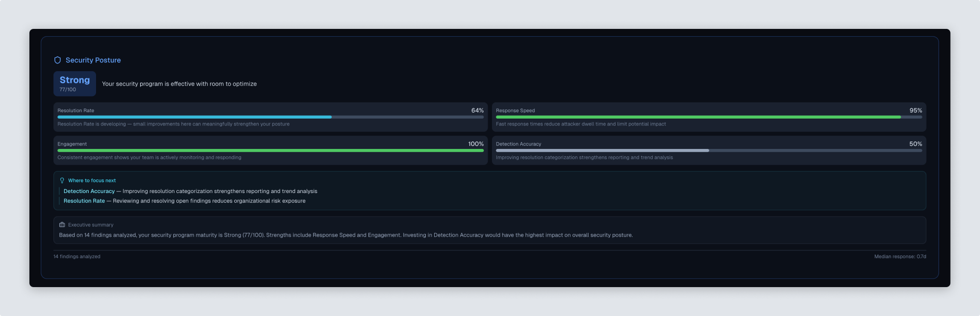
Task: Click "Your security program is effective" tagline
Action: tap(179, 84)
